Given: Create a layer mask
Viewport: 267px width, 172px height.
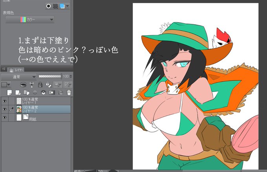Looking at the screenshot, I should (52, 92).
